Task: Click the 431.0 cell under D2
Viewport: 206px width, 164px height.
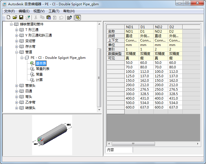Action: [x=175, y=98]
